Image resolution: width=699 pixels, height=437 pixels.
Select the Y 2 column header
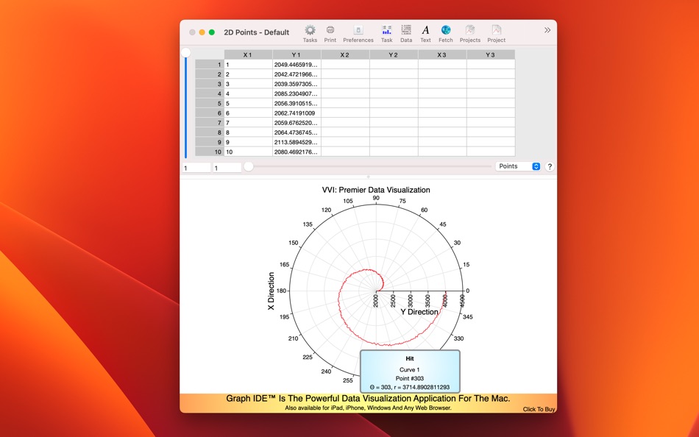pos(394,55)
